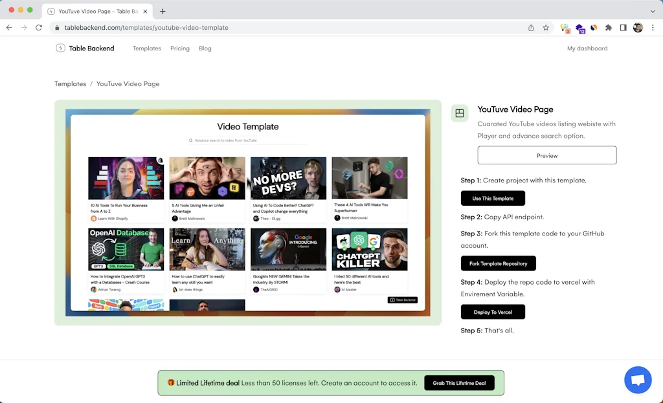This screenshot has height=403, width=663.
Task: Click Grab This Lifetime Deal button
Action: pos(459,383)
